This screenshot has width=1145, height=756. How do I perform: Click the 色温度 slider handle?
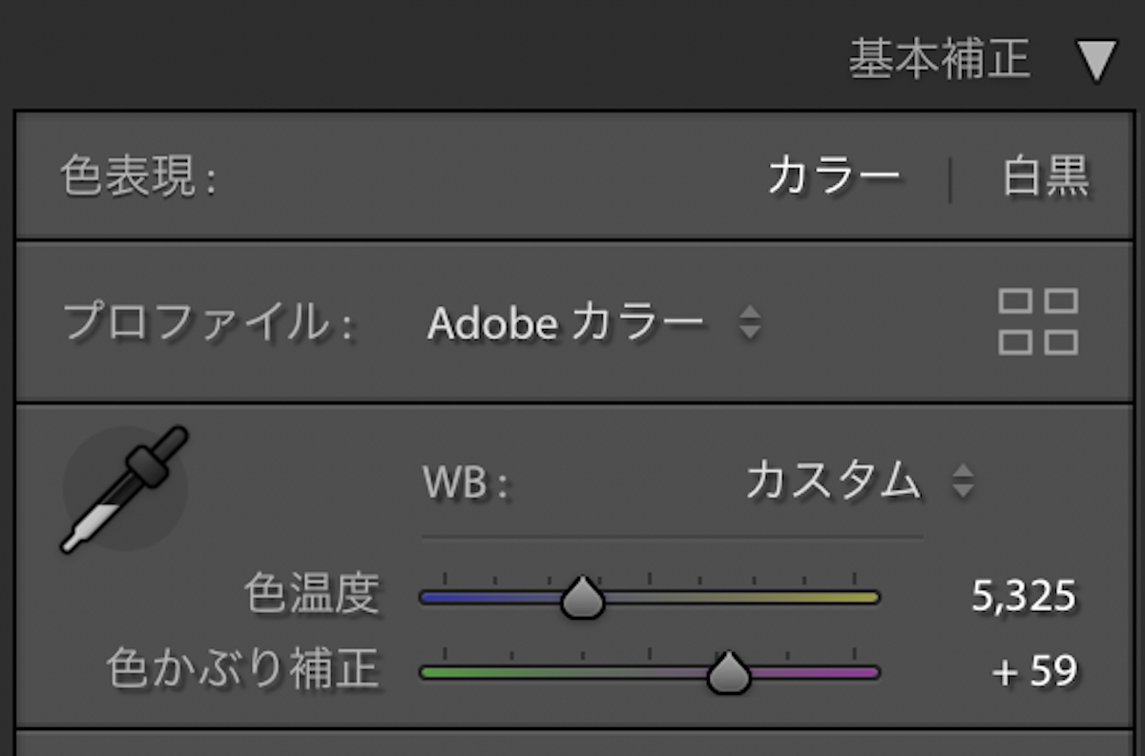581,599
